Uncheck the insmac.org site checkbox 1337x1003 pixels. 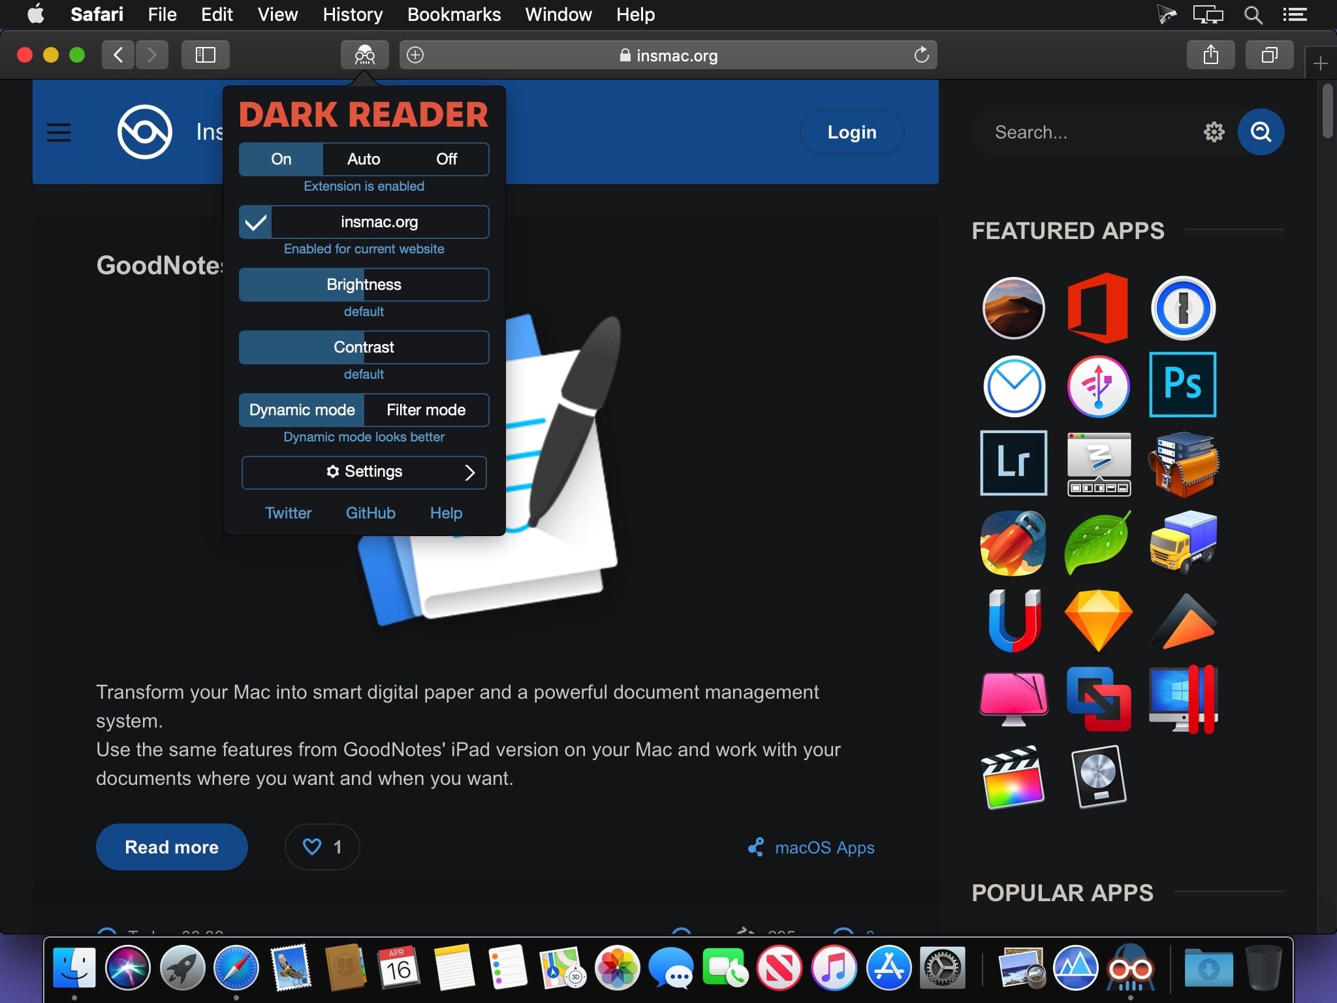point(255,222)
